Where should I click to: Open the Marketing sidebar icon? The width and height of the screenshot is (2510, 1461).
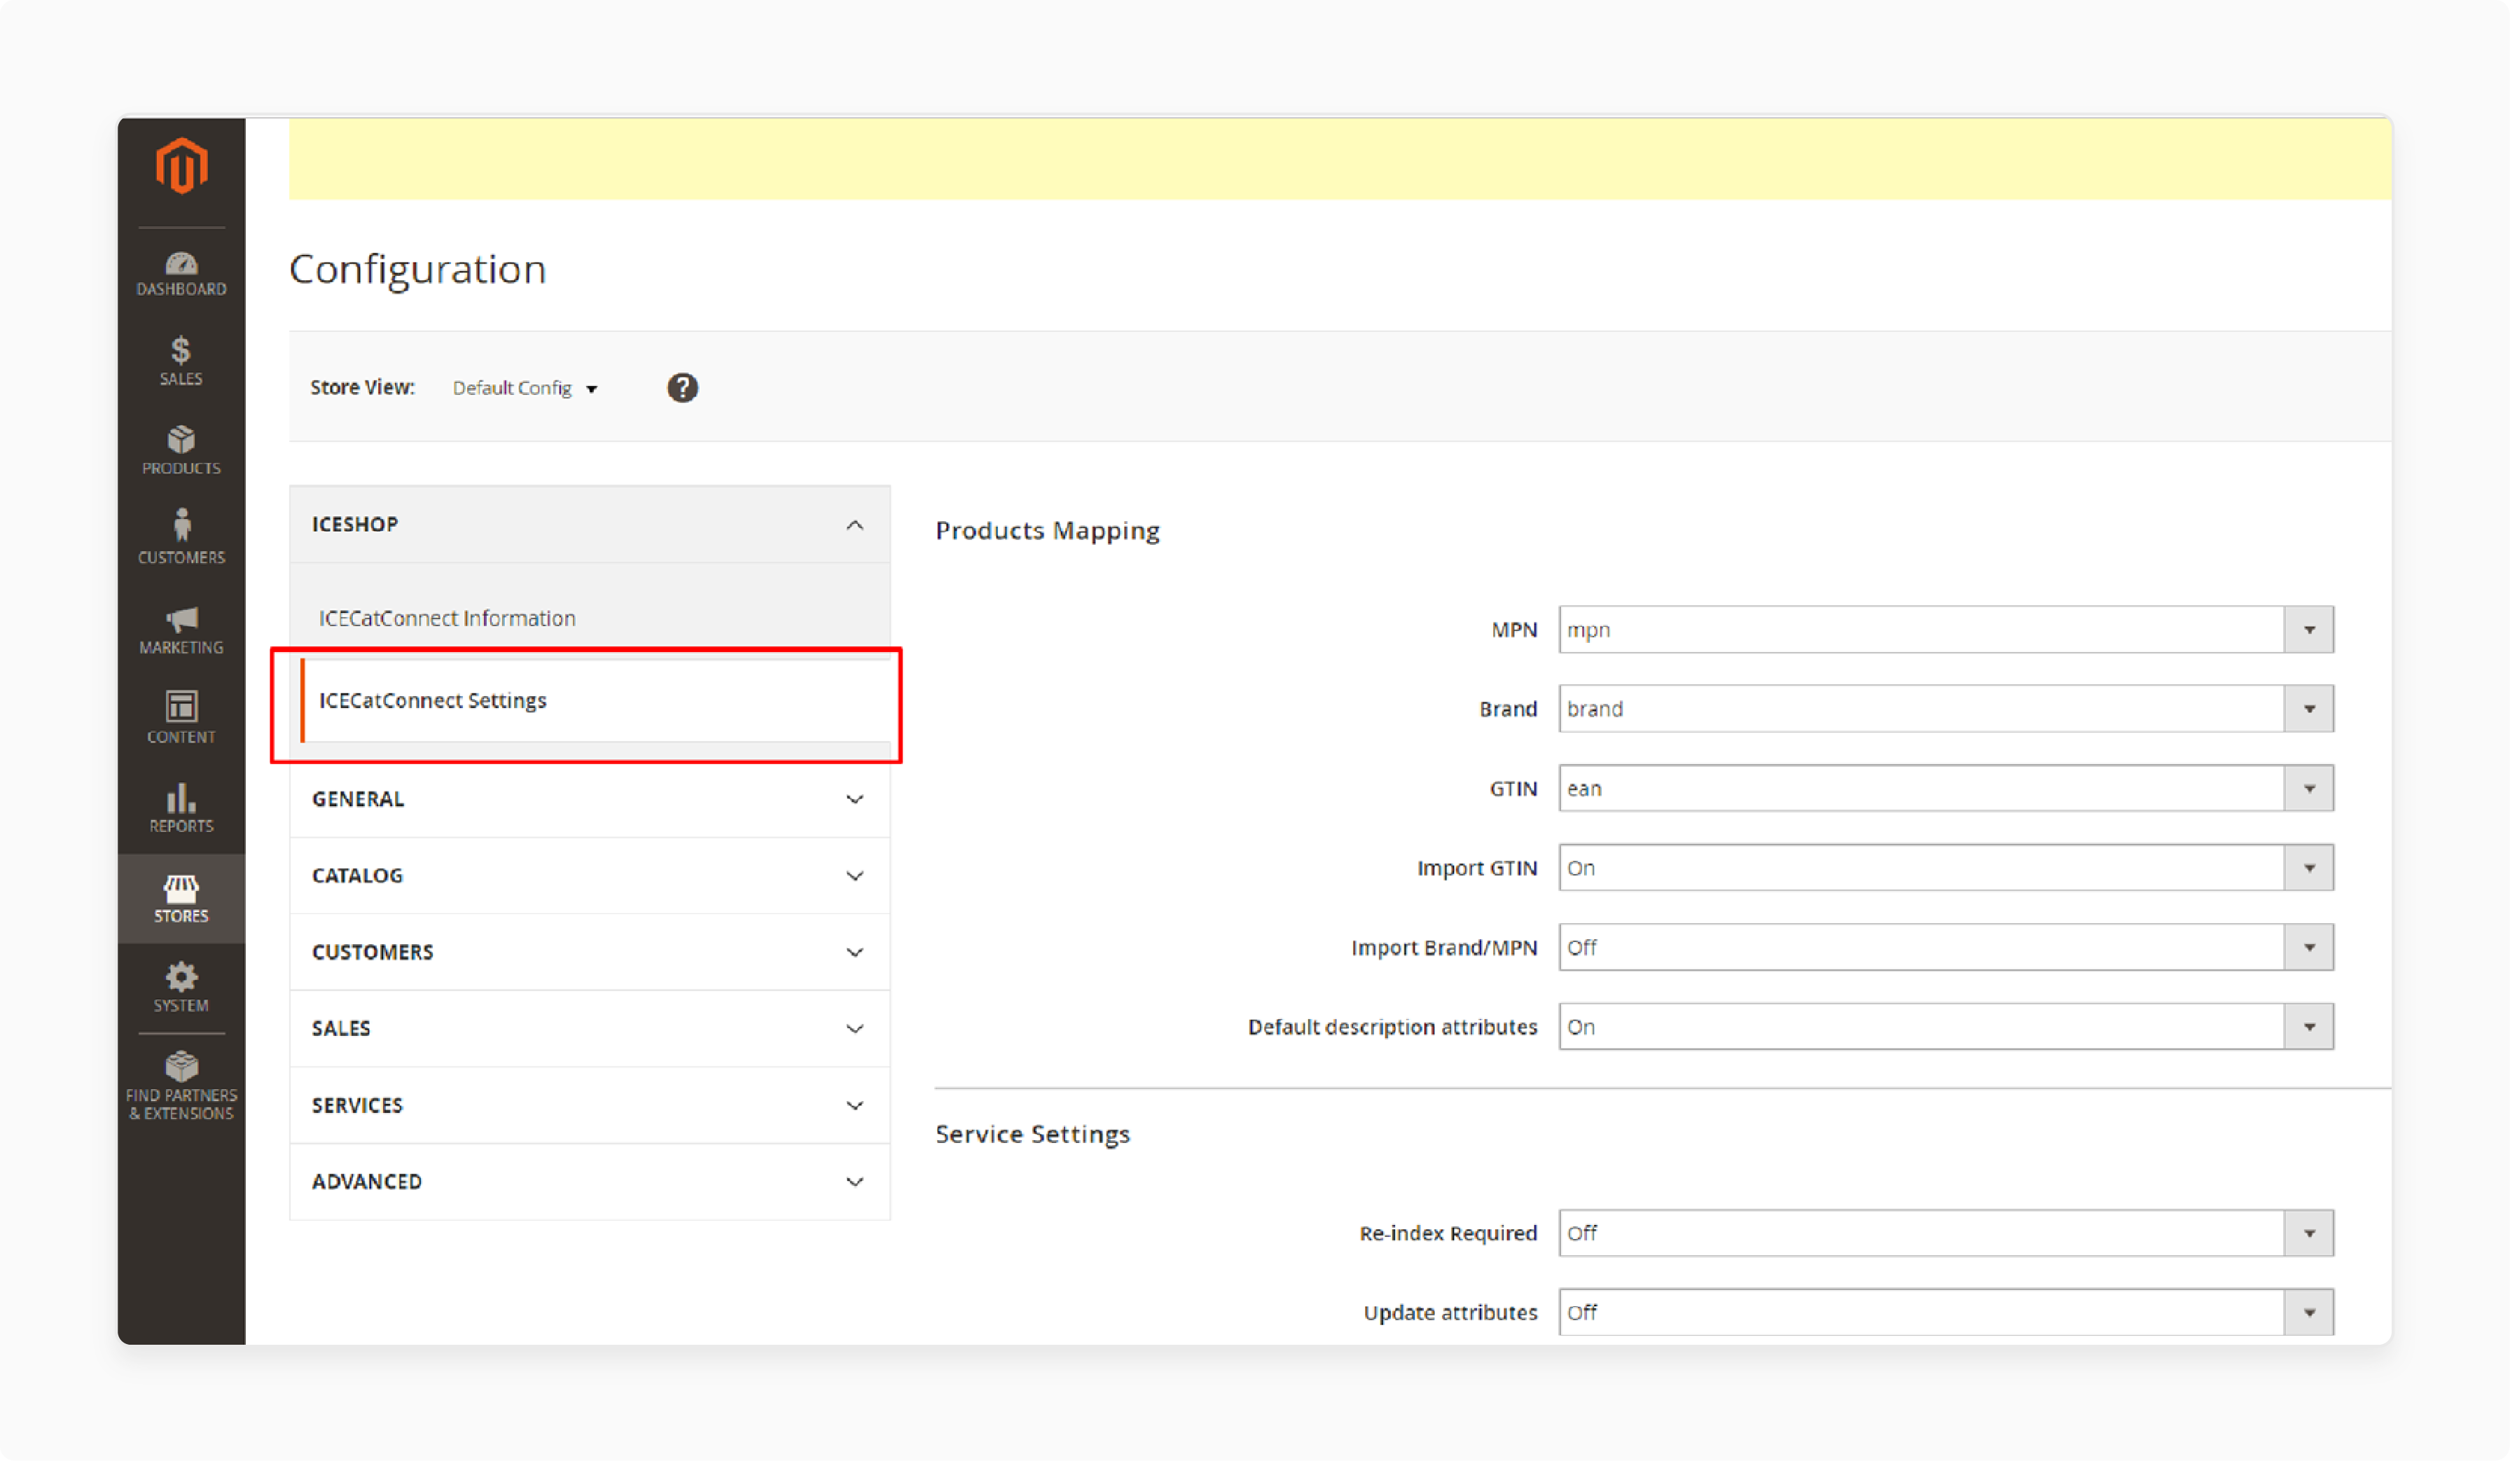tap(181, 630)
